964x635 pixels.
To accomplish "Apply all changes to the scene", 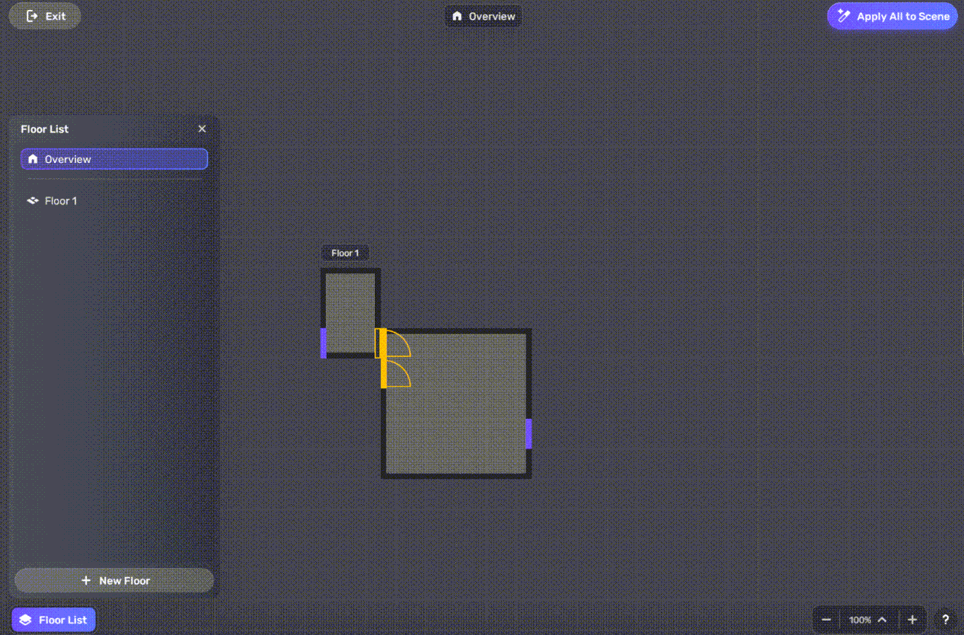I will [892, 16].
